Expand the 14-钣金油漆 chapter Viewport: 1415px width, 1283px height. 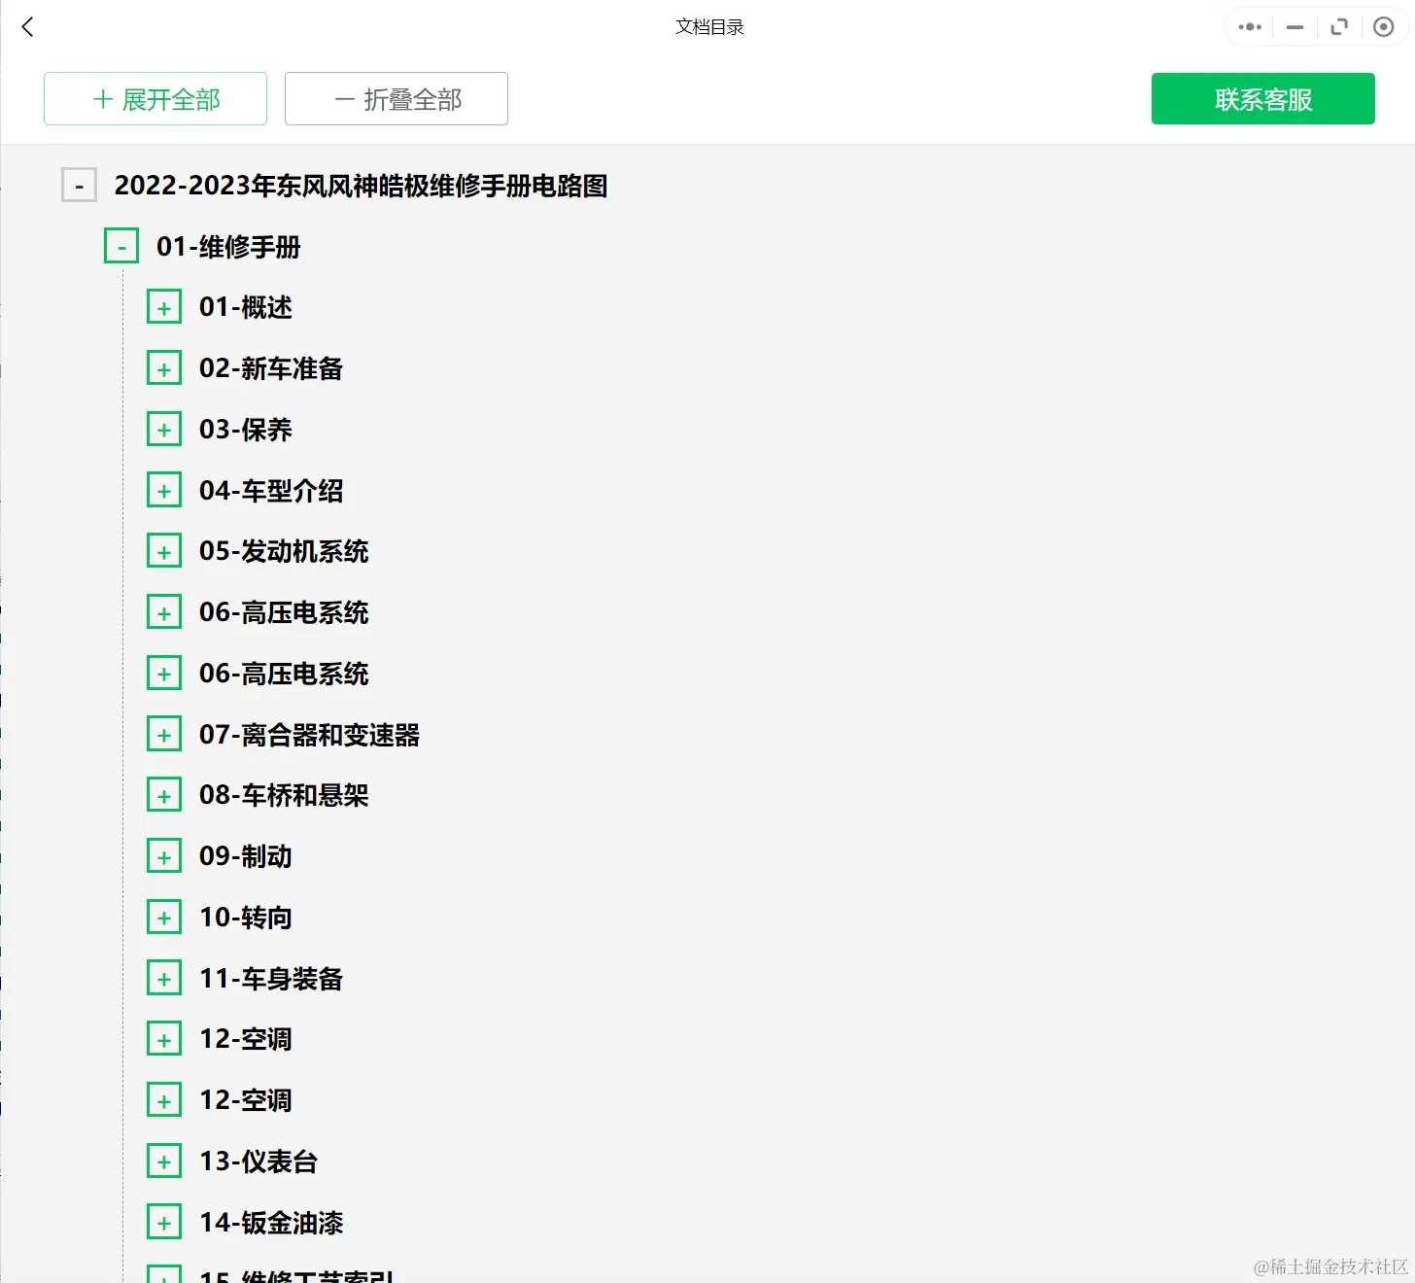click(164, 1221)
